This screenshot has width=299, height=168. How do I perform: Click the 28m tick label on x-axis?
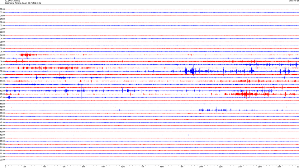[279, 167]
